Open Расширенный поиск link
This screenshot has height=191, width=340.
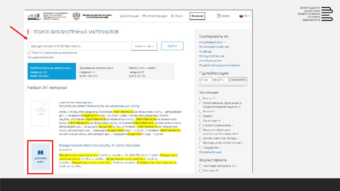pyautogui.click(x=41, y=57)
